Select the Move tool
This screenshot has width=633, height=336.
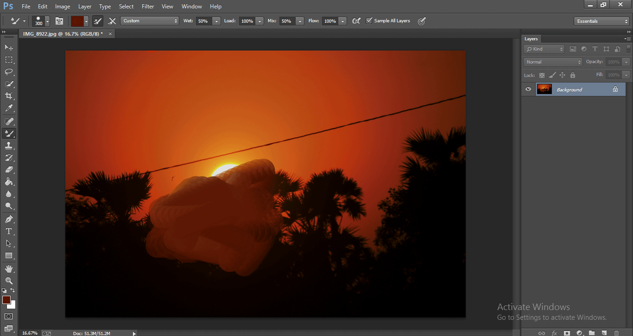click(9, 47)
